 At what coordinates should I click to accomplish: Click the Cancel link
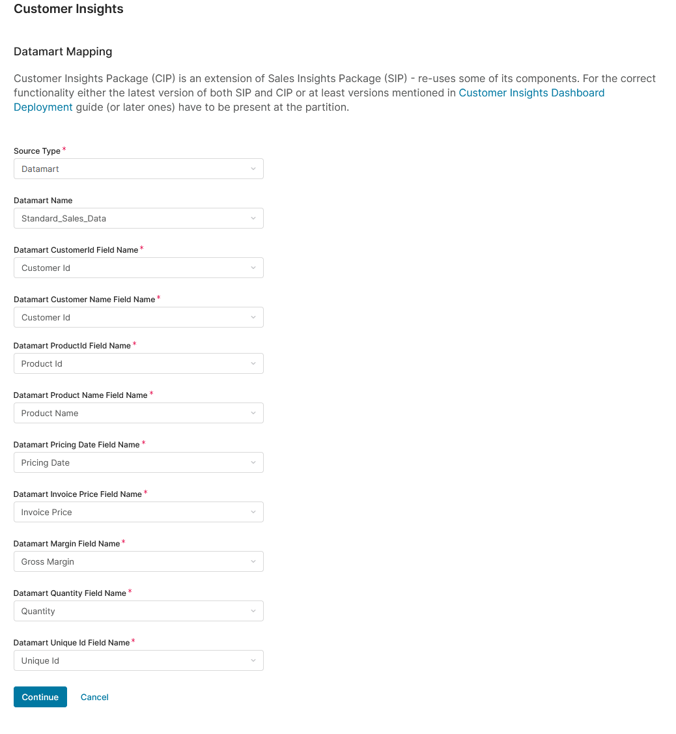(x=94, y=698)
